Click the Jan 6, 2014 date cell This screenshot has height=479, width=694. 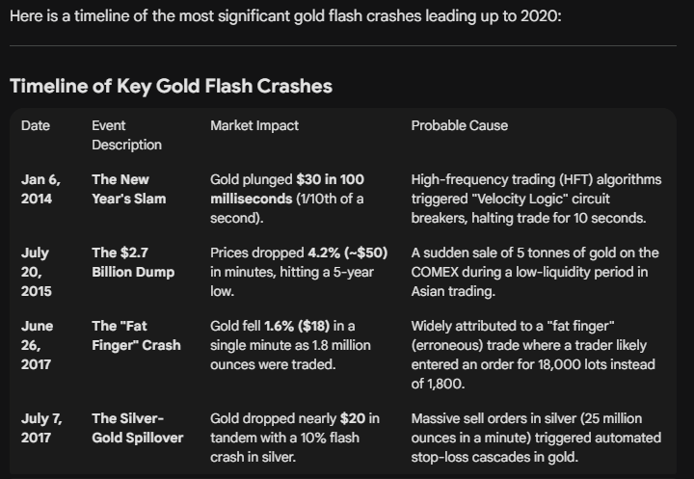point(39,189)
